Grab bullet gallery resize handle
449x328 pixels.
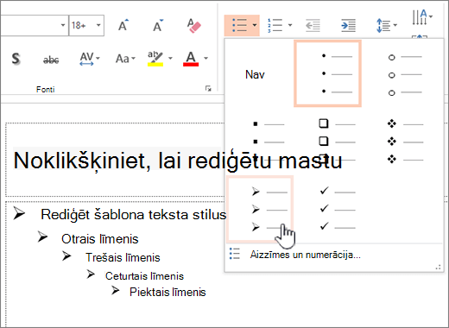click(x=439, y=268)
